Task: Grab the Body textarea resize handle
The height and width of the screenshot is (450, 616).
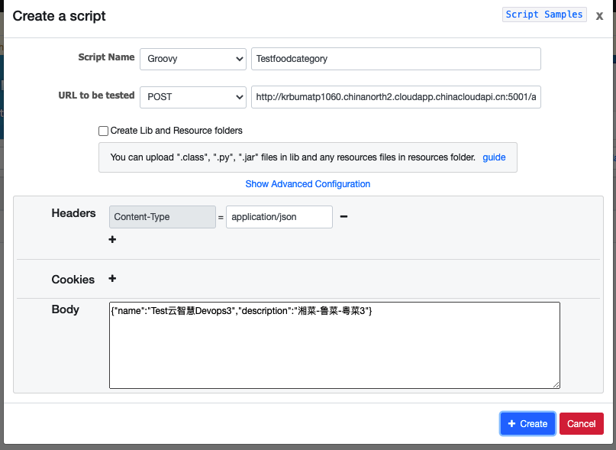Action: point(556,384)
